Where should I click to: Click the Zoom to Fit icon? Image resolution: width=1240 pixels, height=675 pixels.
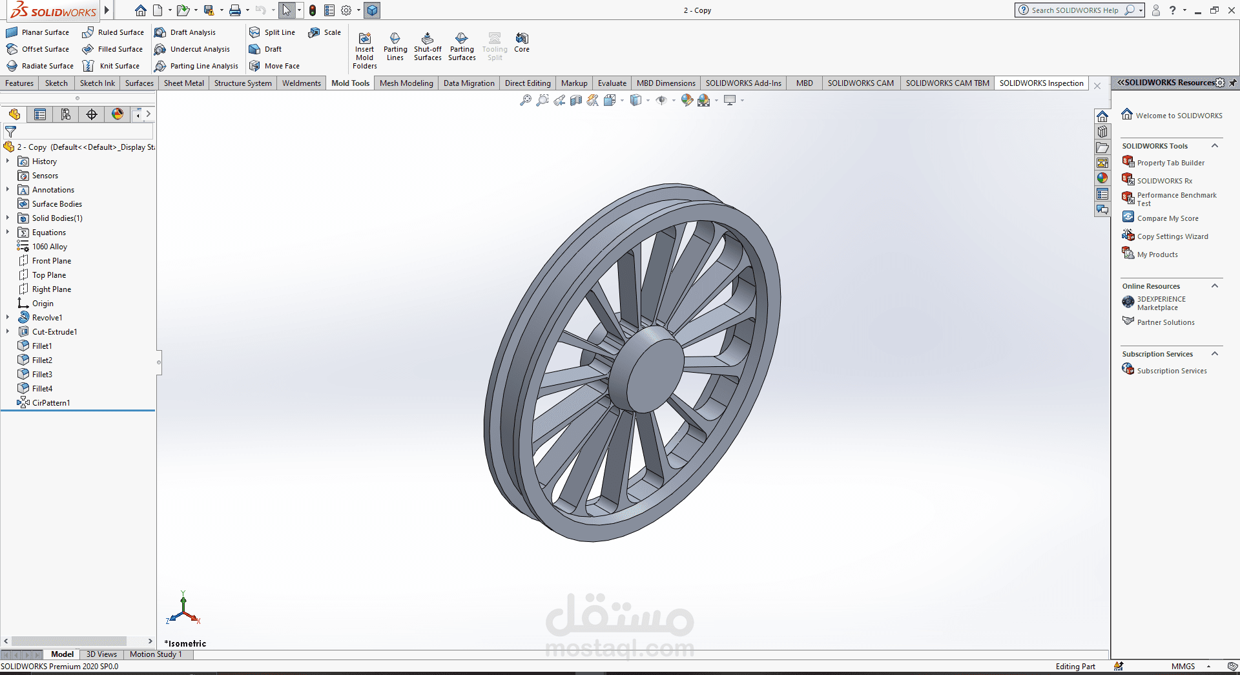(526, 100)
